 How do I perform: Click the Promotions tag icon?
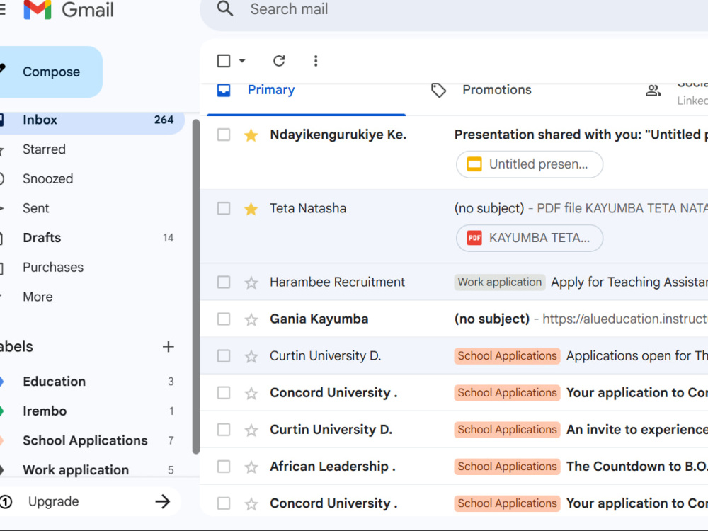(438, 91)
